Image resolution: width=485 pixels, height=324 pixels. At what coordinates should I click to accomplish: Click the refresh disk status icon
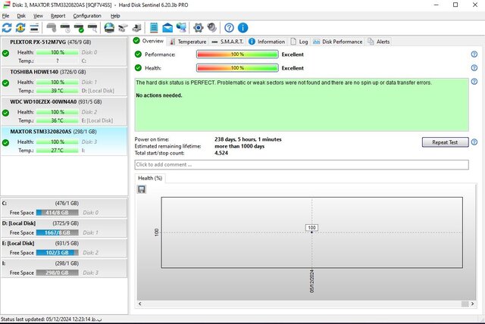(8, 28)
